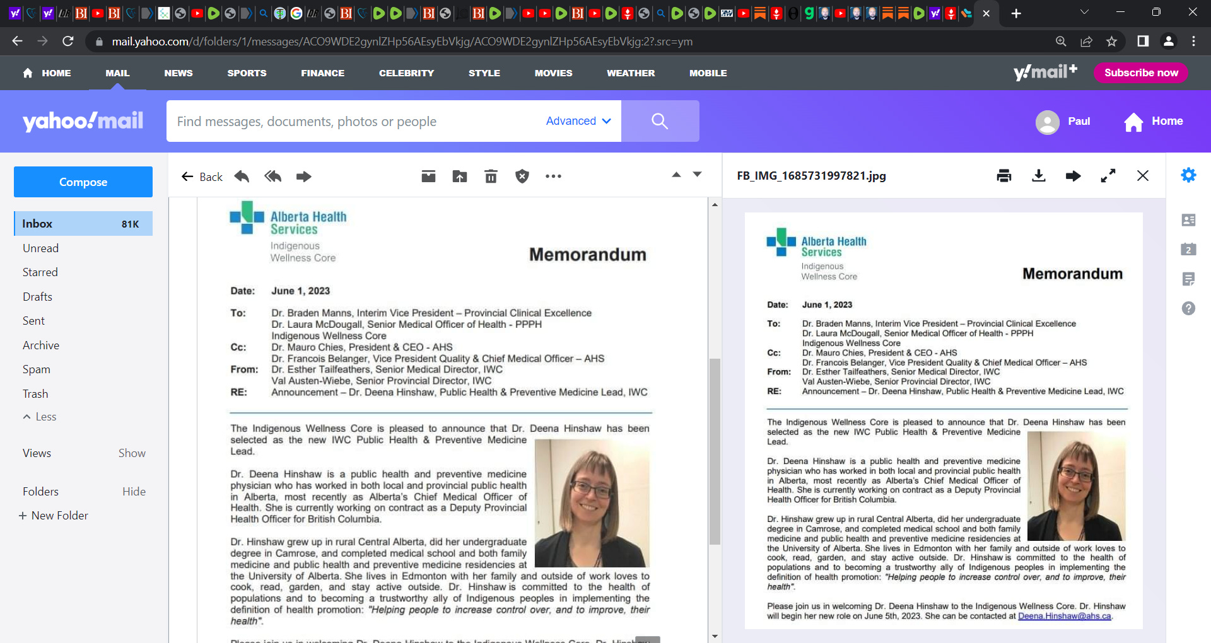Open the STYLE tab in top navigation
The width and height of the screenshot is (1211, 643).
click(x=484, y=73)
